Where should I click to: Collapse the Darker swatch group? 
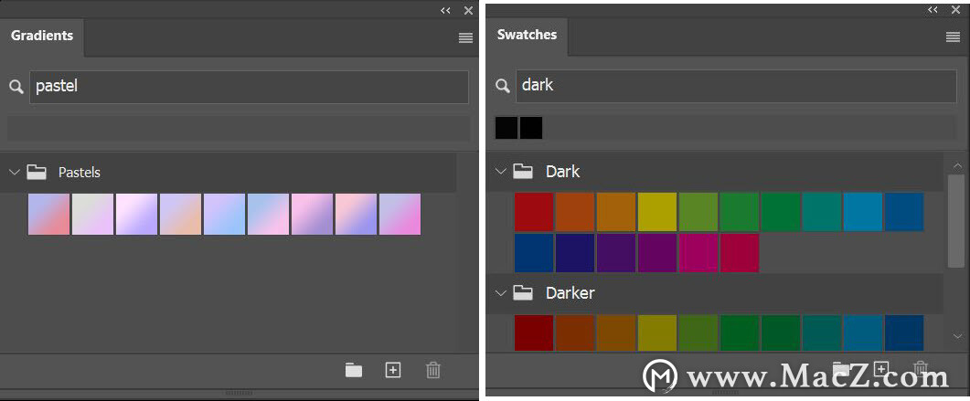501,293
